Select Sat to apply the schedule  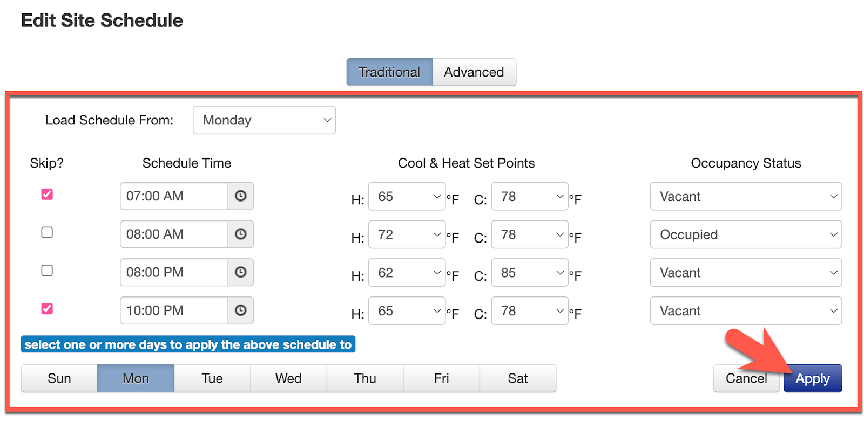(x=517, y=378)
